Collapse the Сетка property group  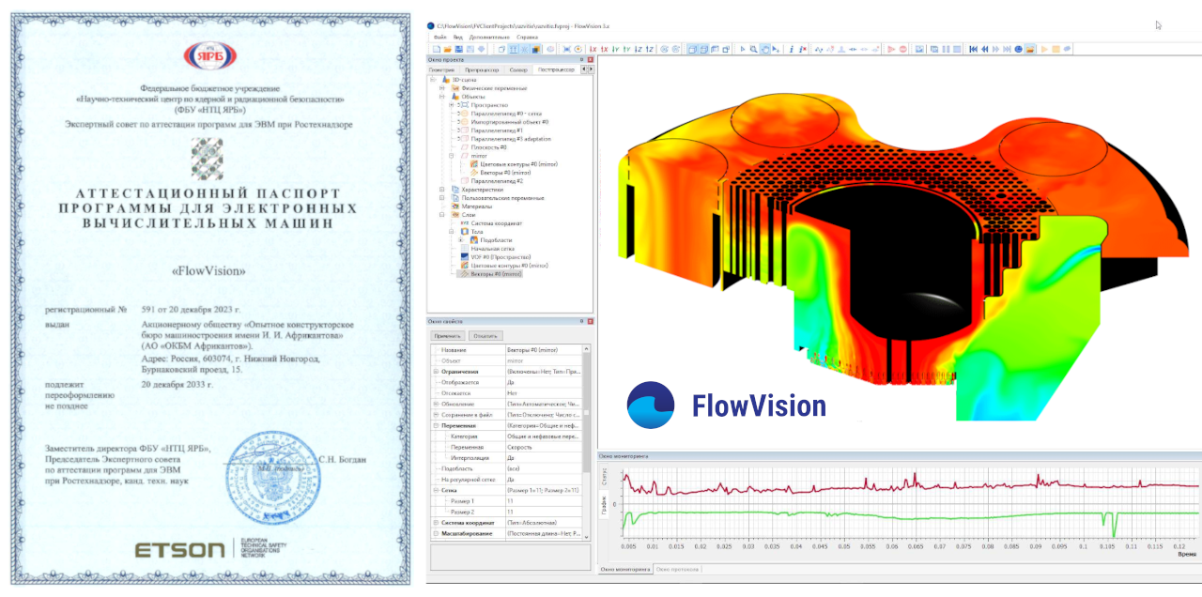point(436,490)
